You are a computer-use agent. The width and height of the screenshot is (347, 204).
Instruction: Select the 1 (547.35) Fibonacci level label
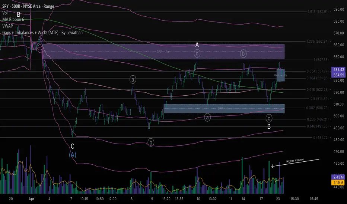tap(321, 60)
